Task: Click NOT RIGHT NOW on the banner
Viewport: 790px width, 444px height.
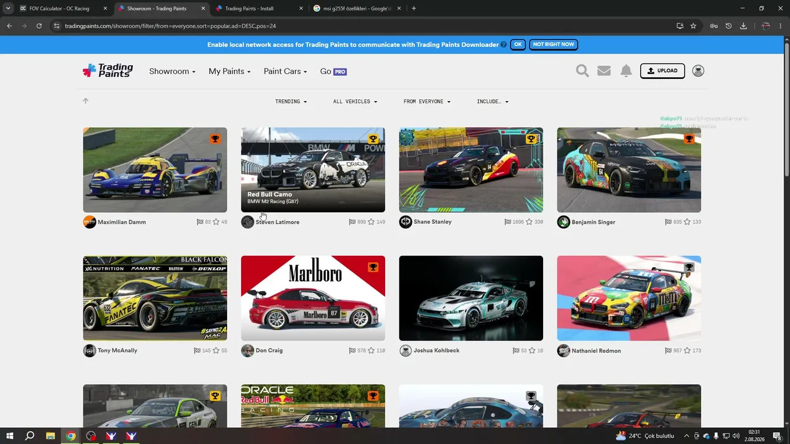Action: [x=554, y=44]
